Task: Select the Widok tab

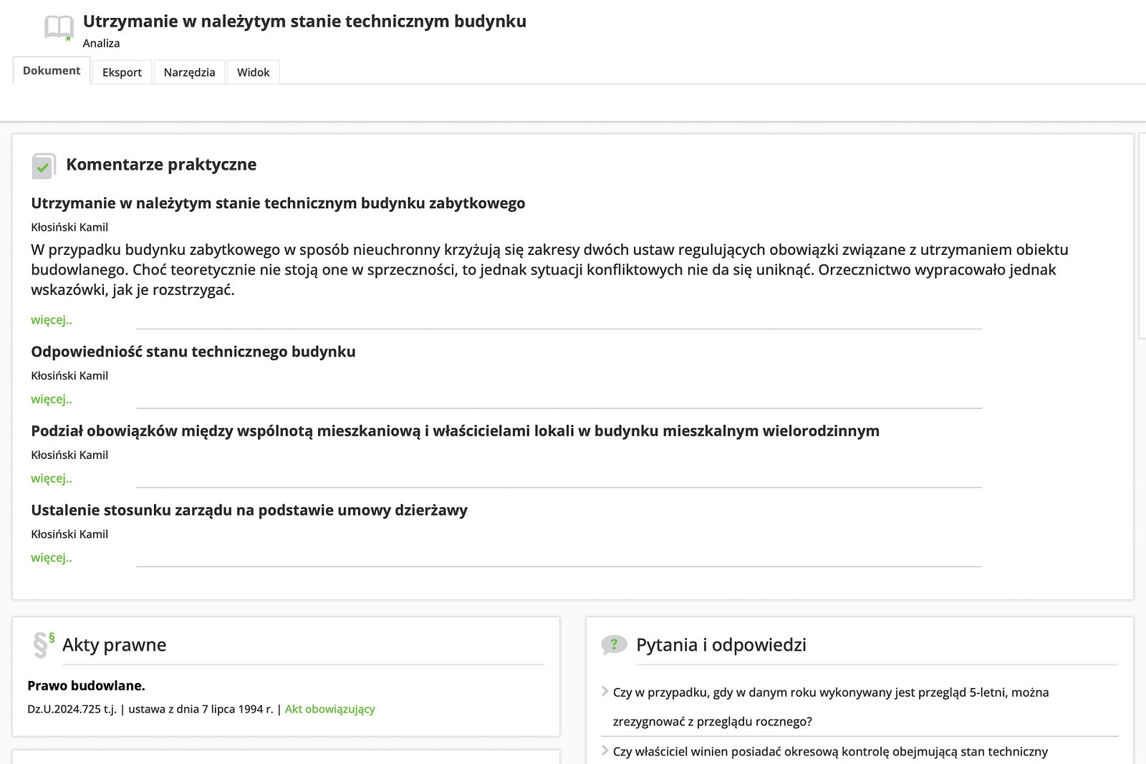Action: click(x=253, y=72)
